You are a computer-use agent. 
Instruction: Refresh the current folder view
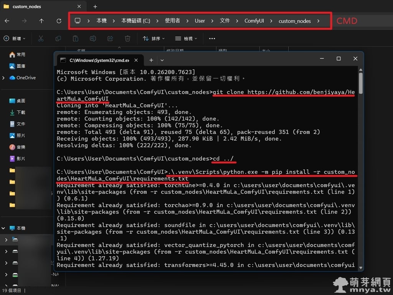pyautogui.click(x=59, y=21)
